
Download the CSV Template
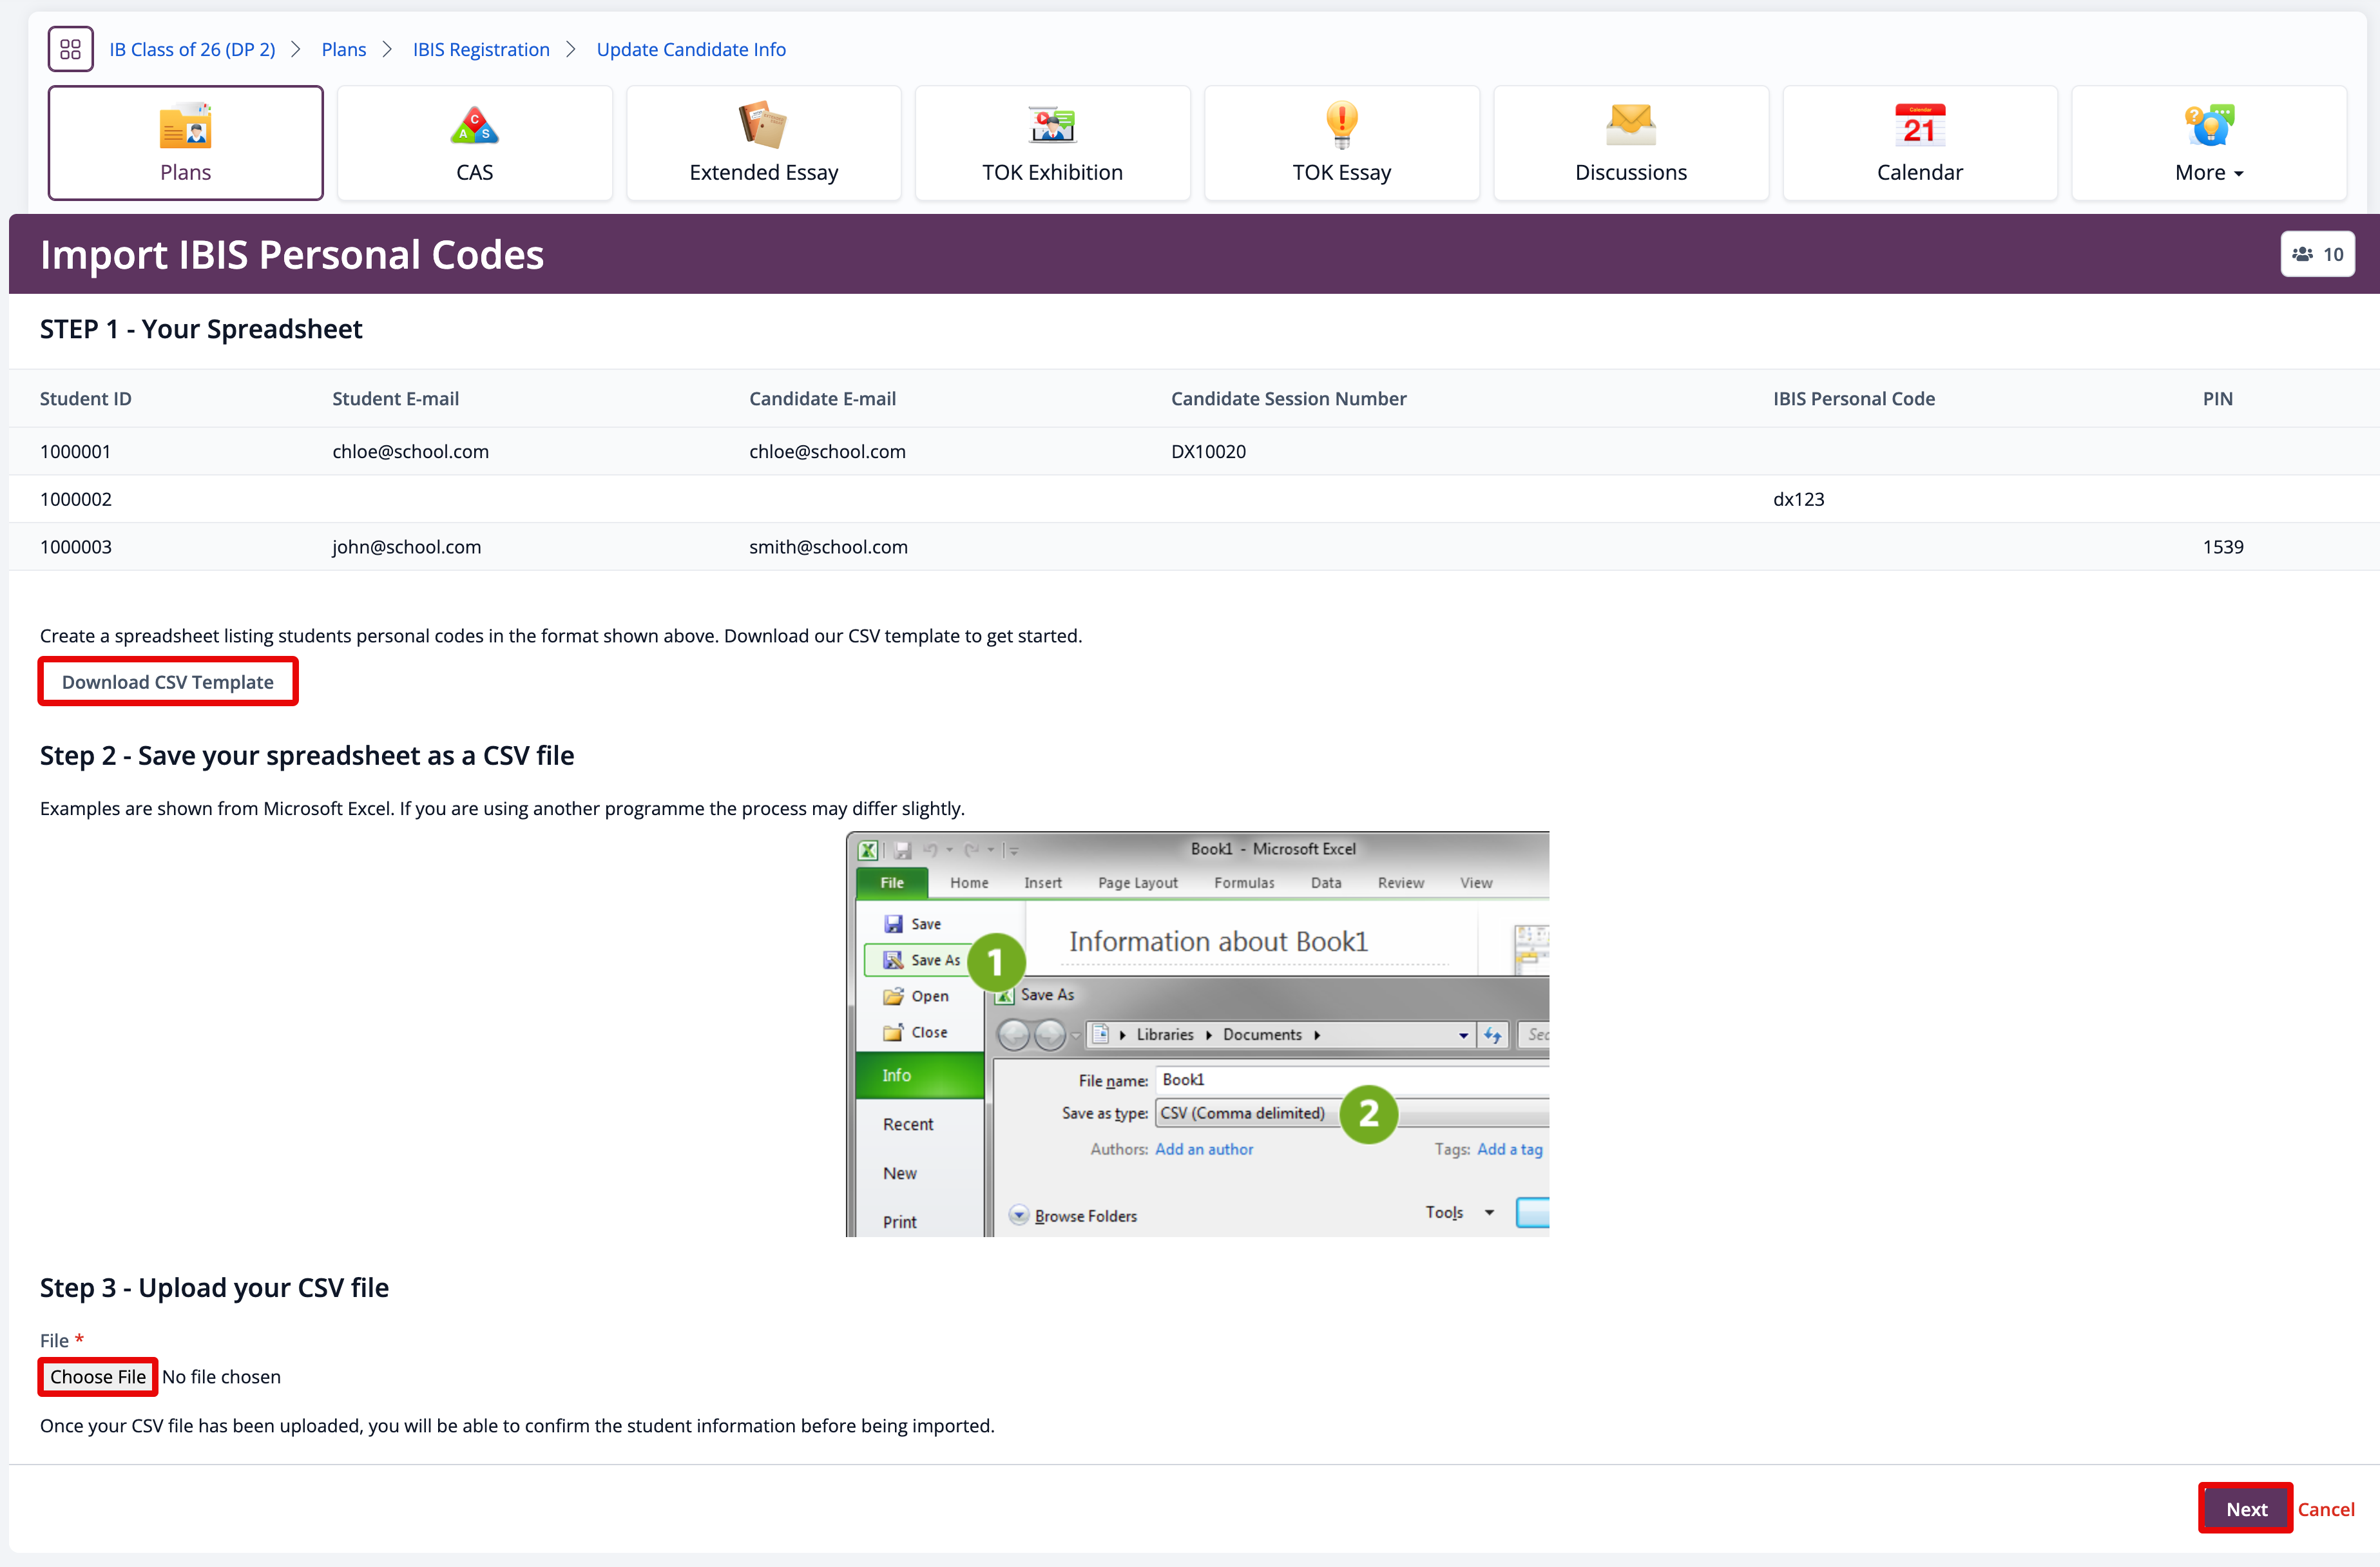[168, 681]
